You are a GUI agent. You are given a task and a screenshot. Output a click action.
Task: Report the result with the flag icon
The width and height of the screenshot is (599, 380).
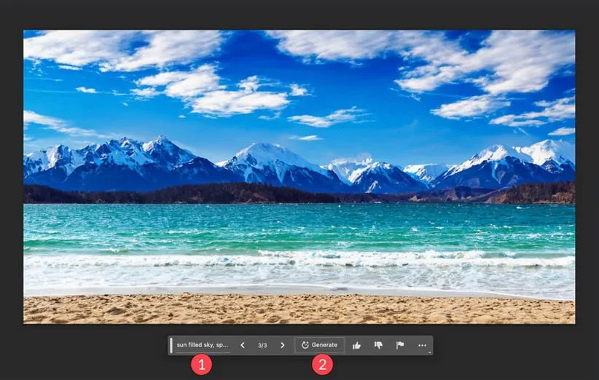[400, 345]
